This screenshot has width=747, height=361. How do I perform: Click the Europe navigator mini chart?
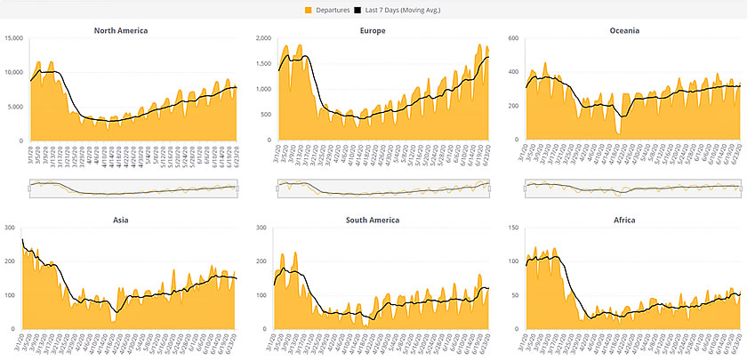tap(383, 189)
